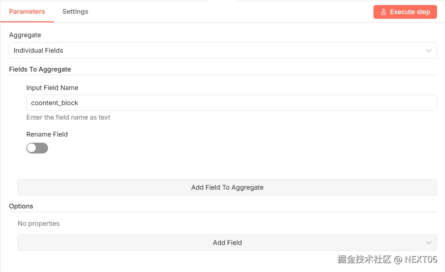Click the Input Field Name text box

coord(231,103)
